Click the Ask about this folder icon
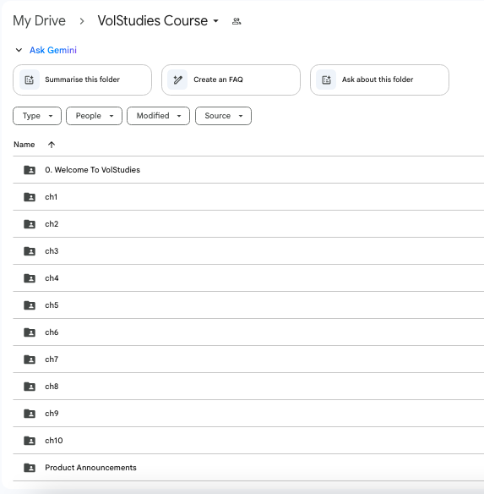This screenshot has width=484, height=494. (326, 80)
